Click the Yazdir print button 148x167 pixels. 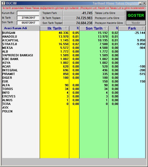(136, 23)
